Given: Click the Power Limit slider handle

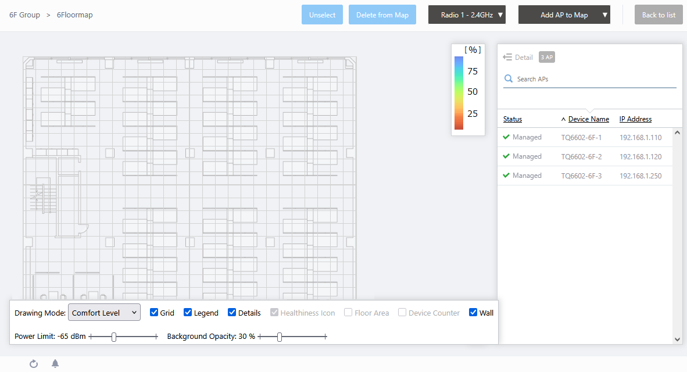Looking at the screenshot, I should 114,337.
